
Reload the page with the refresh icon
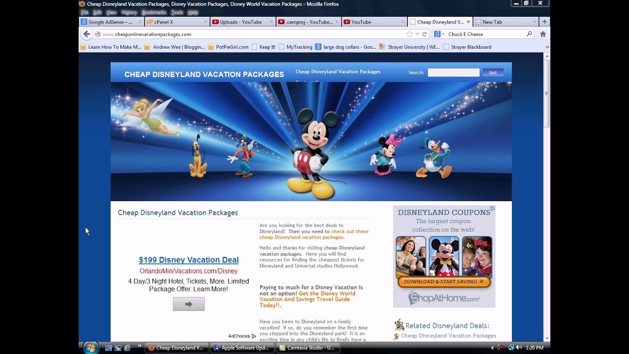[425, 34]
